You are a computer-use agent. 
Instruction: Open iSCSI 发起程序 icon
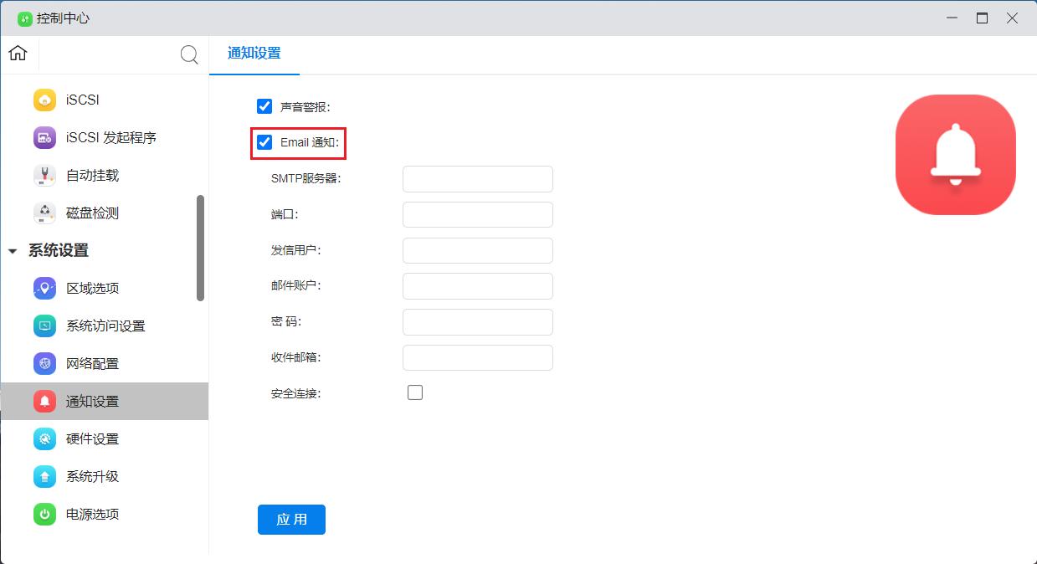[44, 137]
